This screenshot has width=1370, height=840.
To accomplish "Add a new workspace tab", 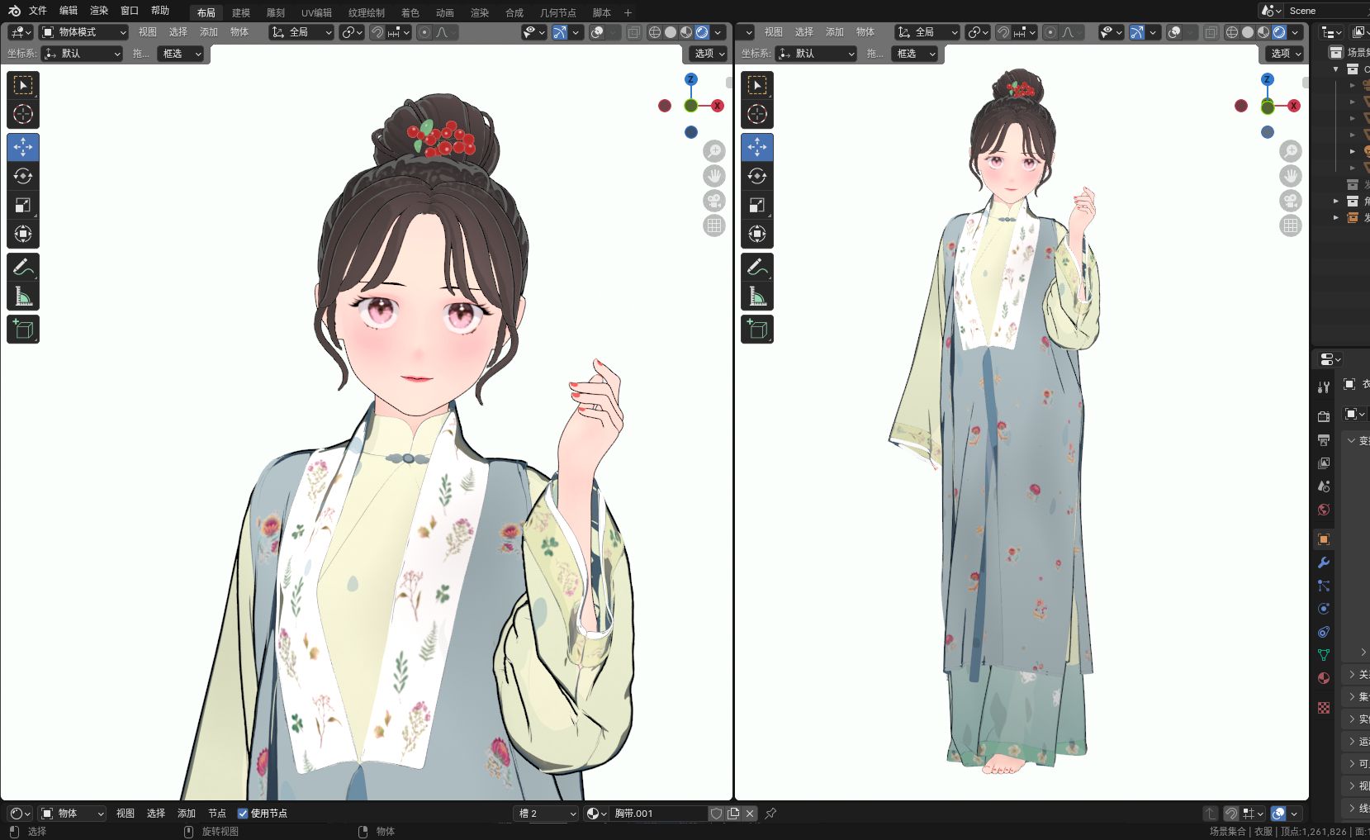I will [x=628, y=12].
